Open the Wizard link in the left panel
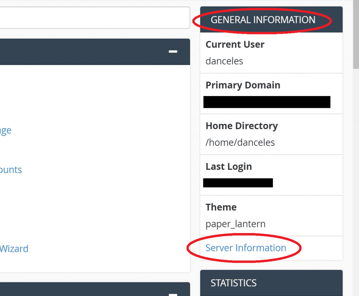The width and height of the screenshot is (359, 296). click(x=14, y=249)
